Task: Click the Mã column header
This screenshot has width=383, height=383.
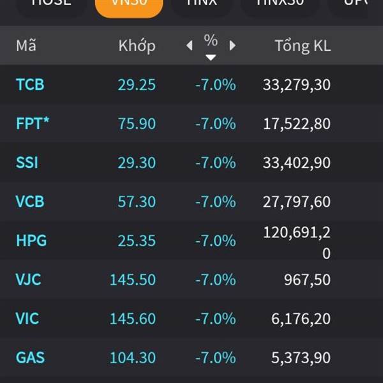Action: tap(26, 46)
